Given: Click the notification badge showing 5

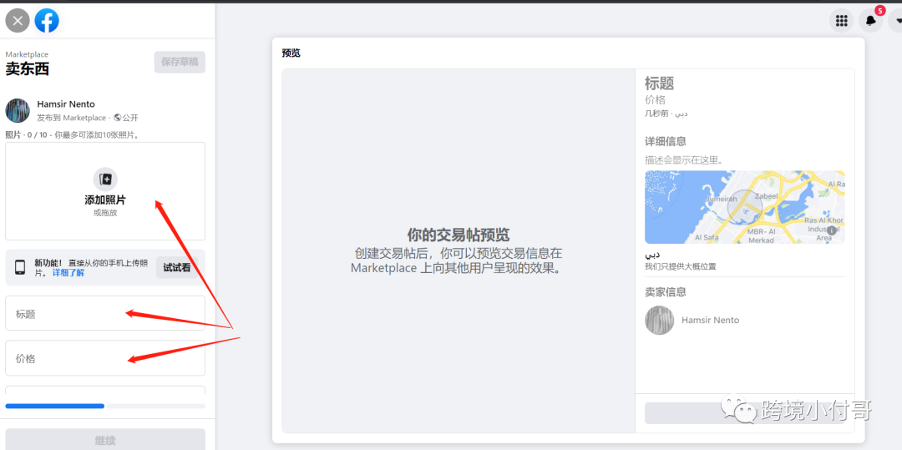Looking at the screenshot, I should (879, 10).
